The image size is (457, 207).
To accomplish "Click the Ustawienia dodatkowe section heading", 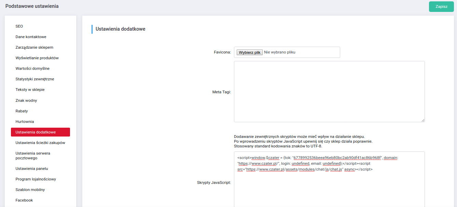I will point(121,29).
